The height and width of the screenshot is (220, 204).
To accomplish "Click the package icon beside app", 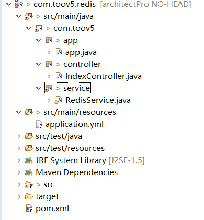I will 49,40.
